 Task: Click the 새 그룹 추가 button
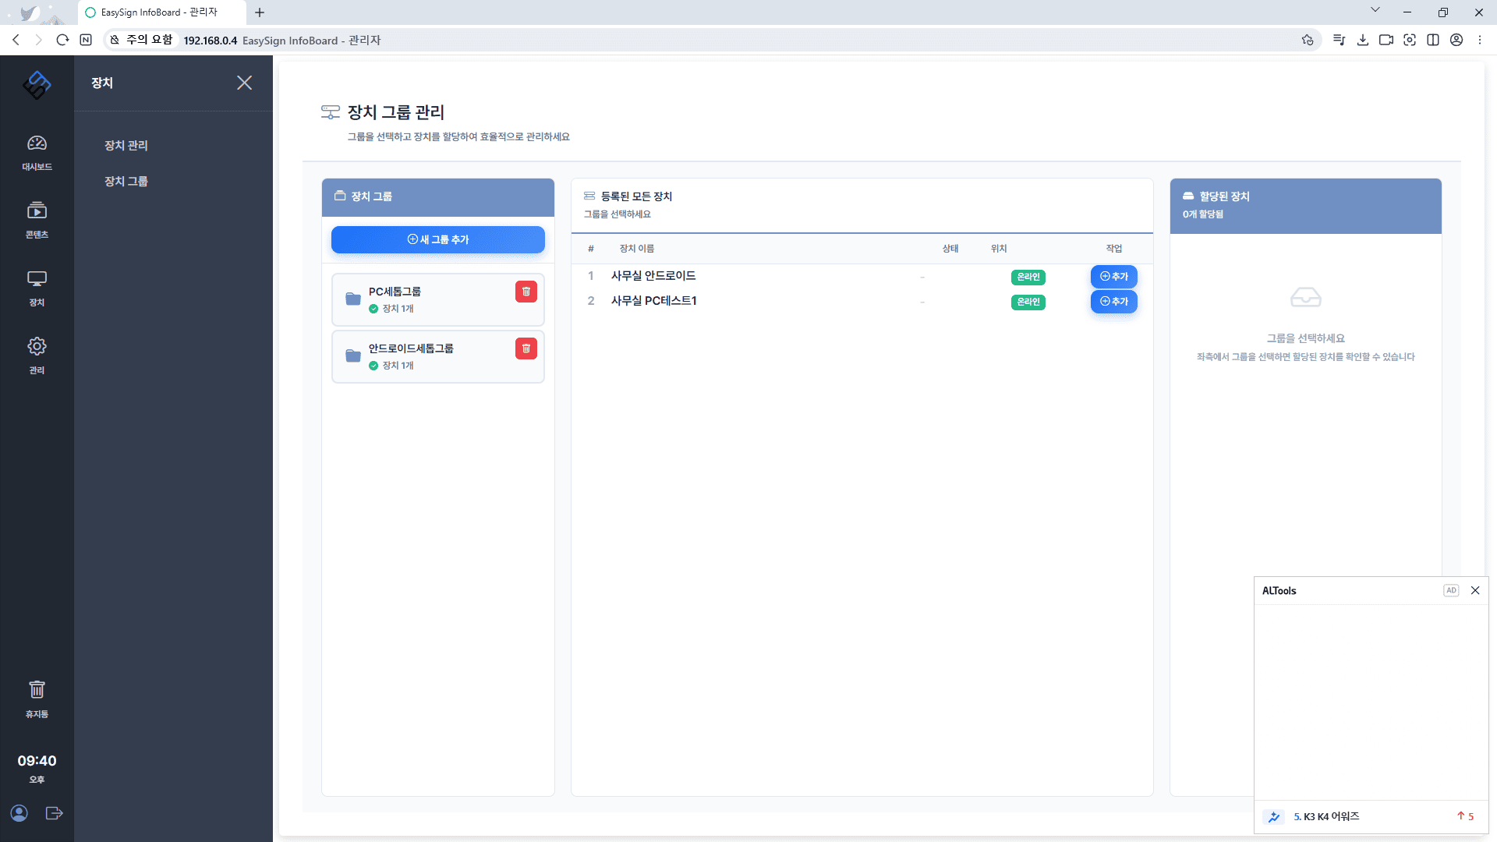point(438,240)
